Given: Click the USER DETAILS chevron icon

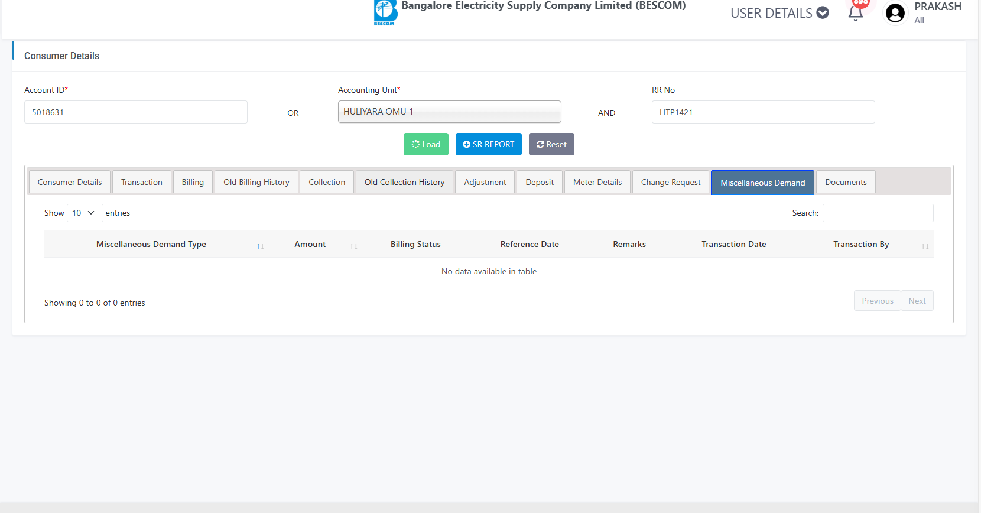Looking at the screenshot, I should tap(823, 12).
